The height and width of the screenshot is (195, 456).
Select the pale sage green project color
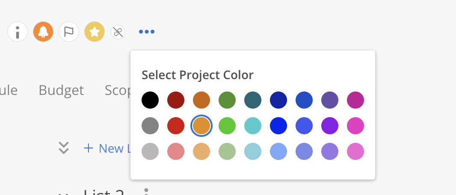click(227, 151)
